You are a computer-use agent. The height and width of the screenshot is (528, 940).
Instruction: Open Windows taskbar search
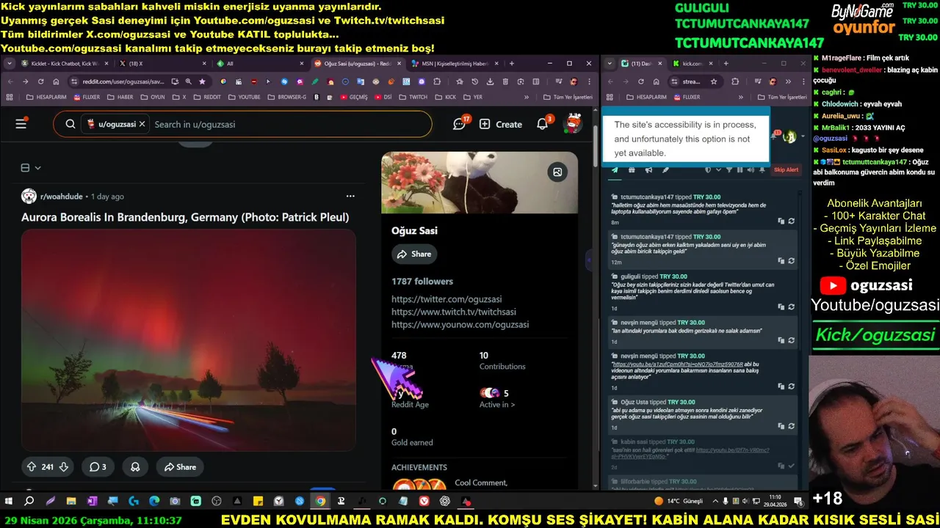29,501
